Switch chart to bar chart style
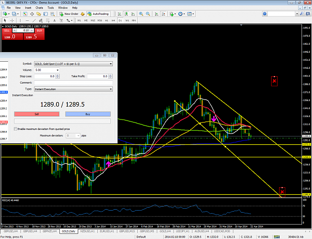 click(119, 14)
